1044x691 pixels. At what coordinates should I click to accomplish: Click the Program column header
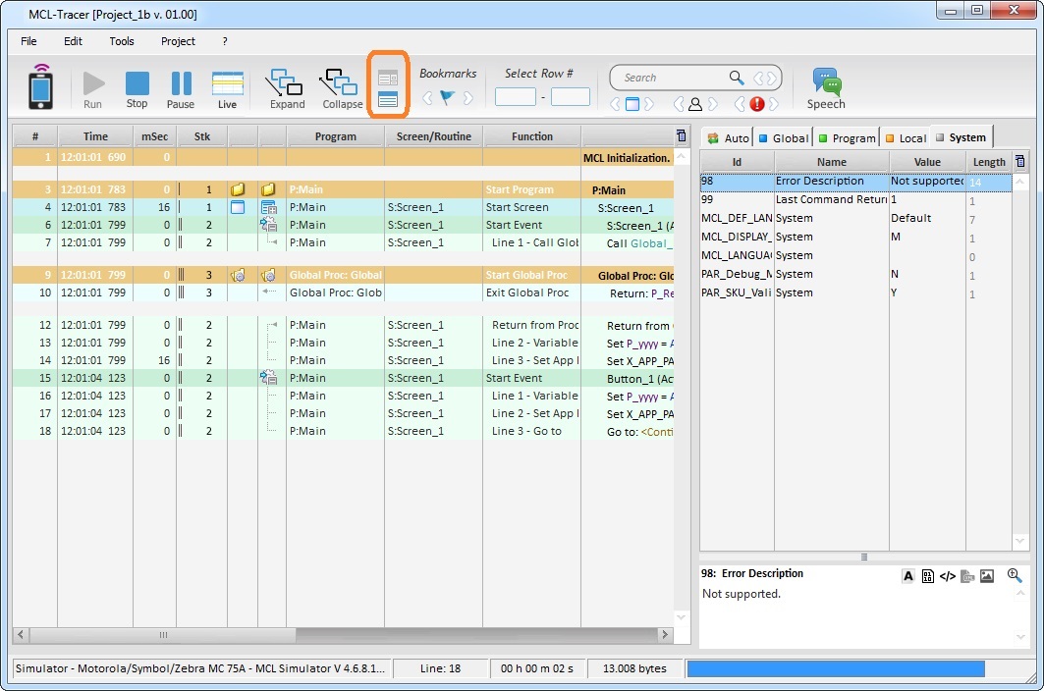(x=336, y=136)
